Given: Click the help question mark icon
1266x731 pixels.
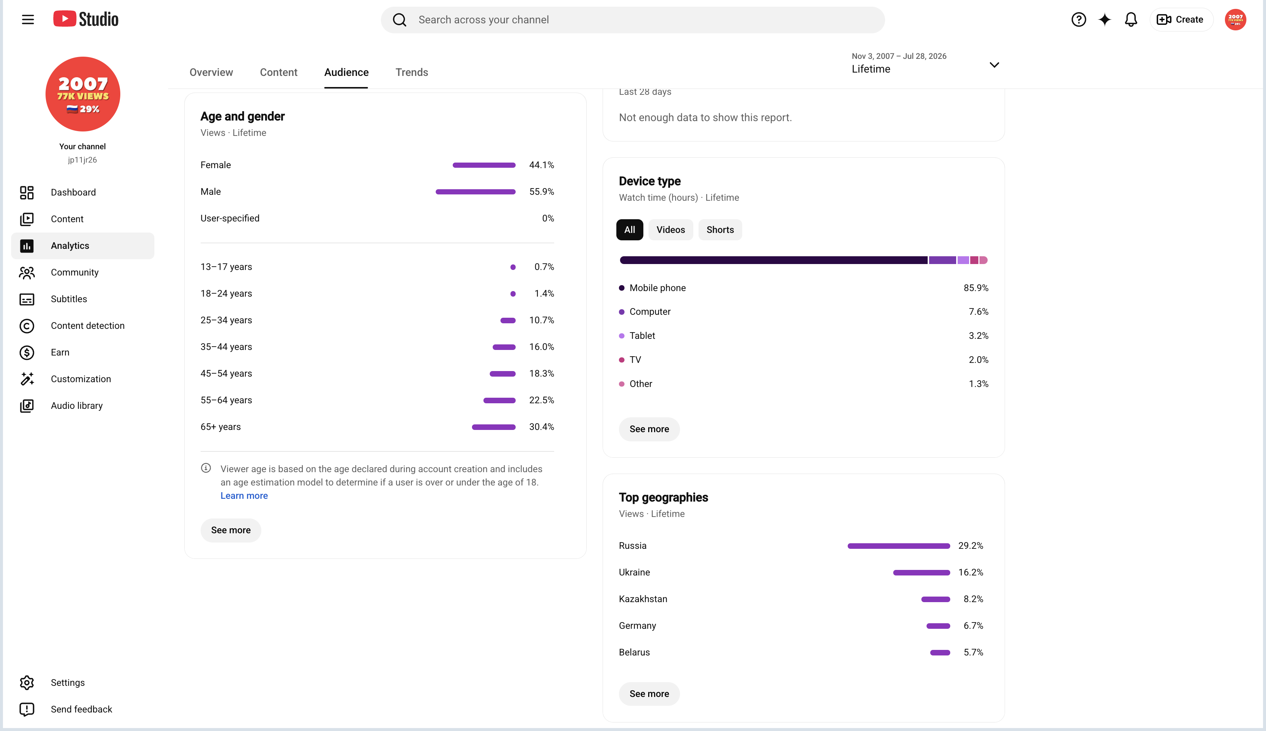Looking at the screenshot, I should point(1078,20).
